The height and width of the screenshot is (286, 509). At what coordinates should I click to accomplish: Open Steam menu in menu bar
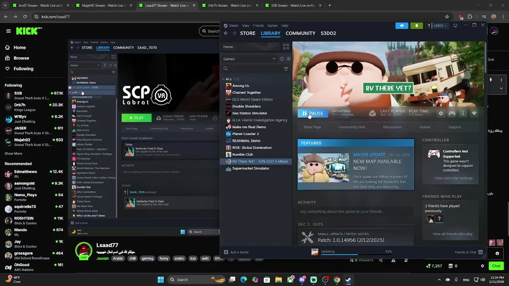[x=233, y=25]
